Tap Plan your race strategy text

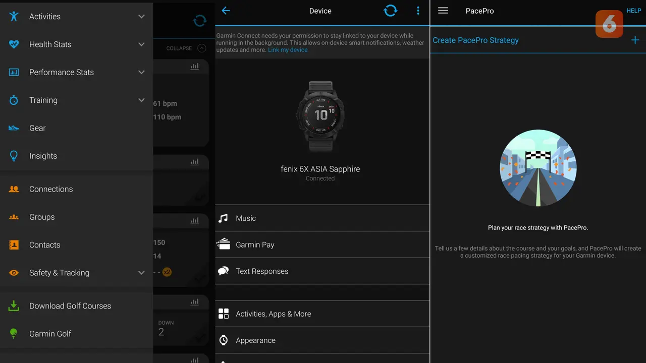pos(538,228)
